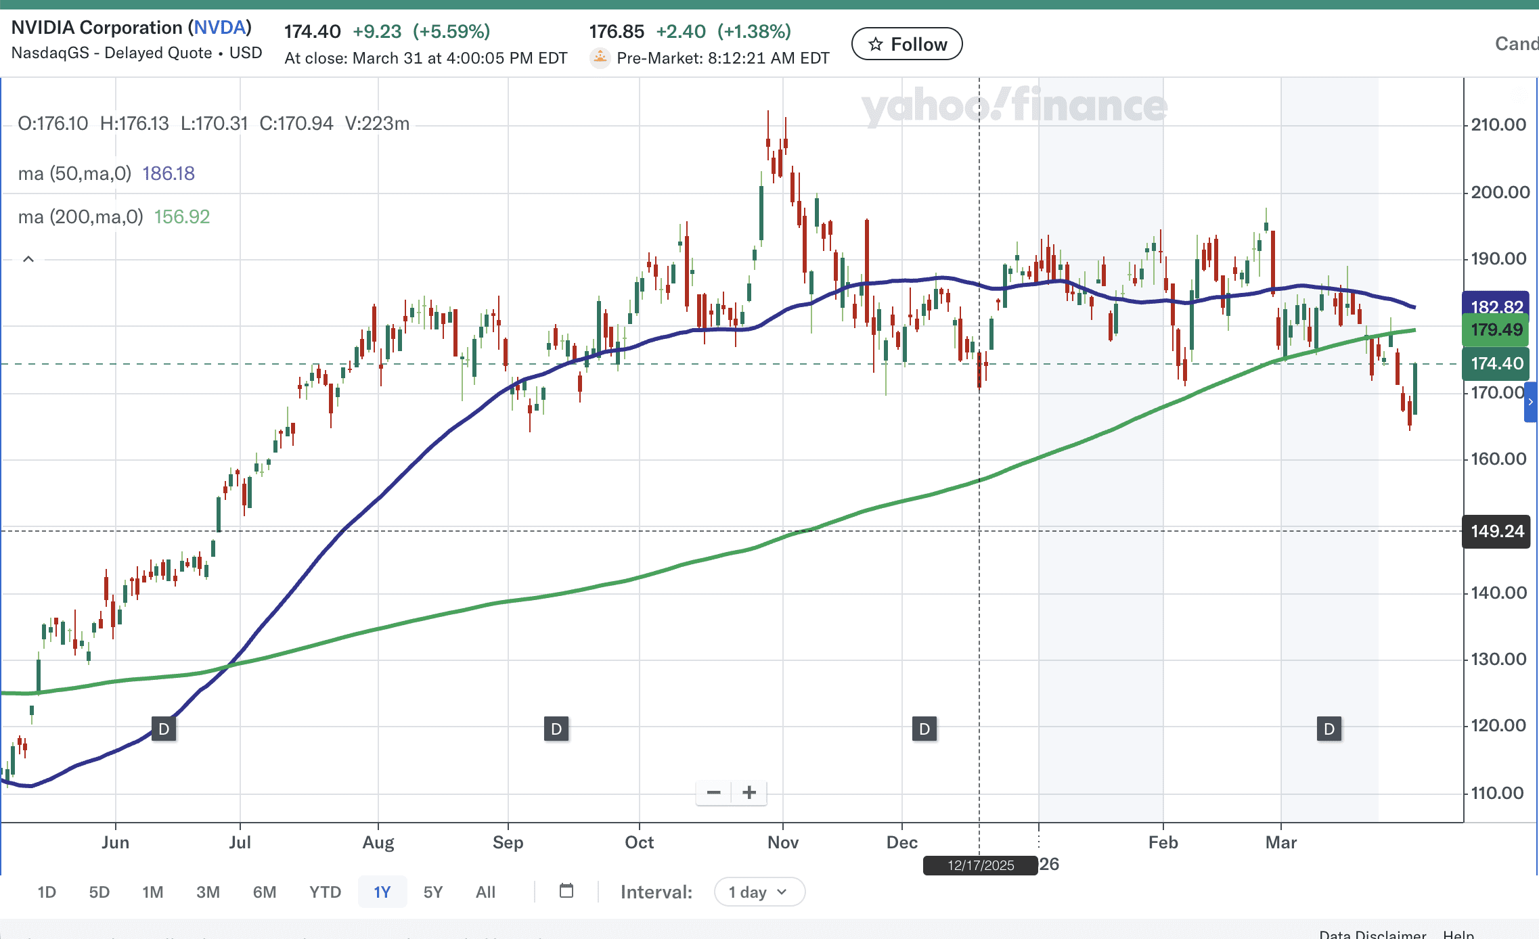Collapse the indicator legend chevron
1539x939 pixels.
click(x=28, y=259)
